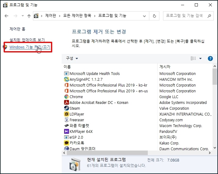This screenshot has height=174, width=218.
Task: Click the scroll right arrow of list
Action: click(x=210, y=153)
